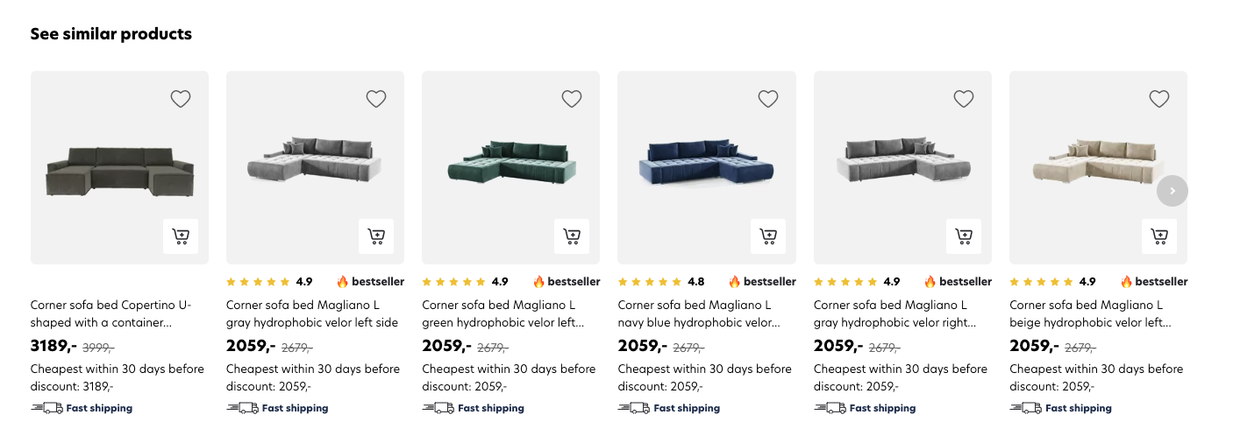Screen dimensions: 1233x443
Task: Save beige Magliano sofa to favorites
Action: click(x=1159, y=99)
